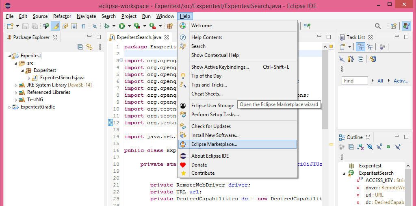Toggle Link with Editor in Package Explorer

point(89,47)
